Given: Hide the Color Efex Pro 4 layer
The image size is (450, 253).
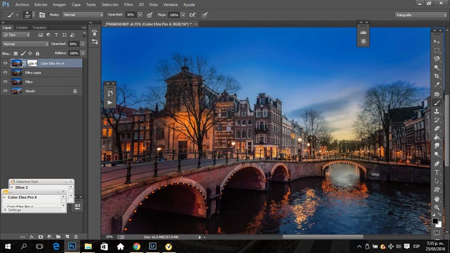Looking at the screenshot, I should click(5, 63).
